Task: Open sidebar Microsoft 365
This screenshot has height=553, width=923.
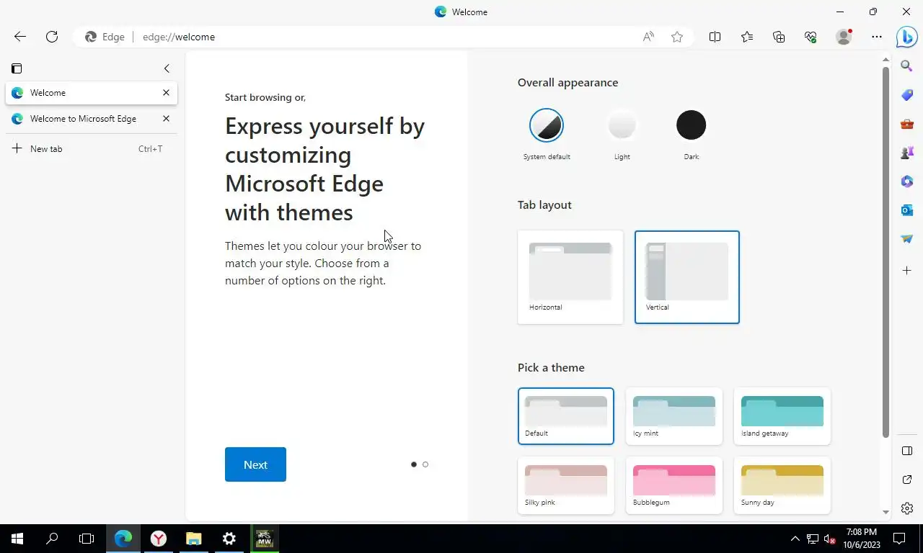Action: click(907, 181)
